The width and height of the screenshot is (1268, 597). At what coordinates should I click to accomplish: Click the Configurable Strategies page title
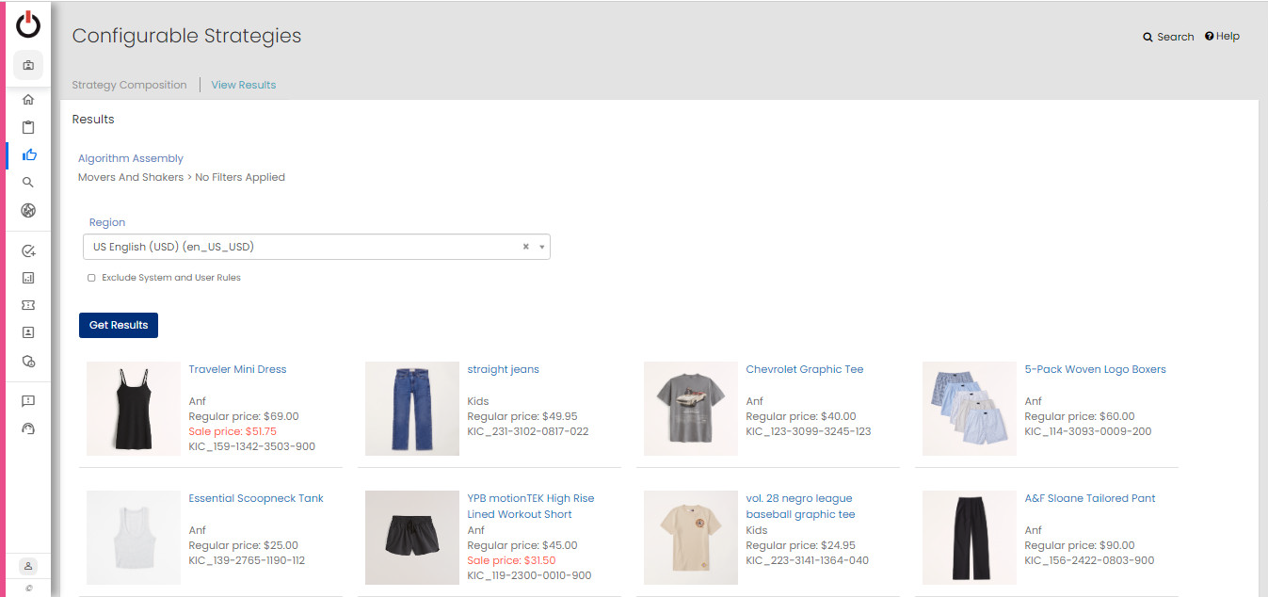pos(187,36)
